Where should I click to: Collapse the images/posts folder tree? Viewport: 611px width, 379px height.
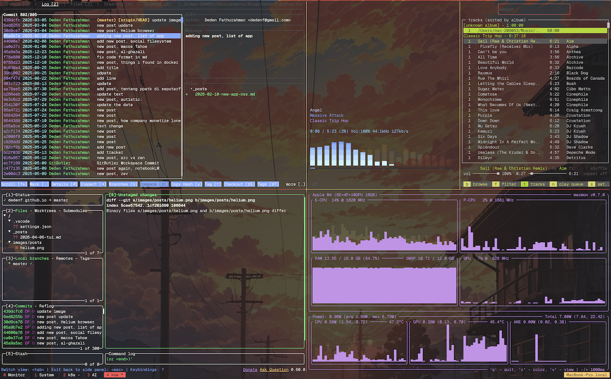pos(10,243)
